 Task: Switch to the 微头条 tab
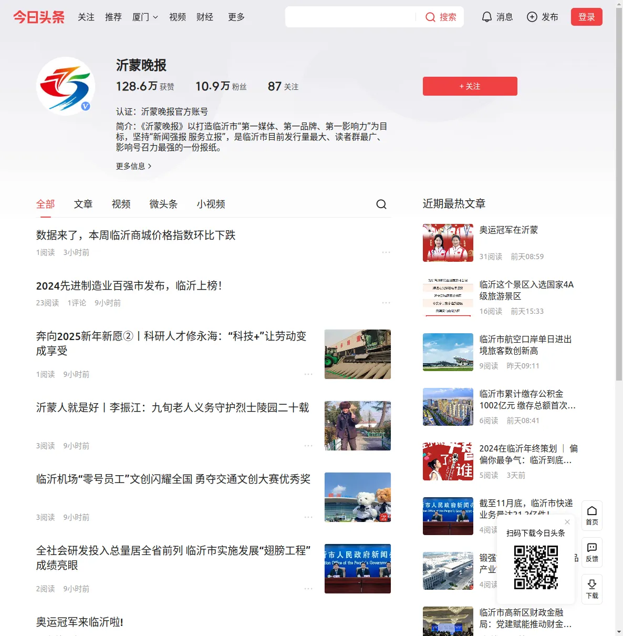coord(164,204)
